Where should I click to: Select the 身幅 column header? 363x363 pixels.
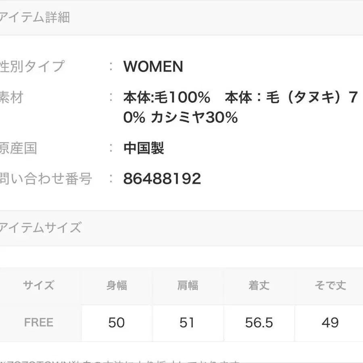pos(117,286)
